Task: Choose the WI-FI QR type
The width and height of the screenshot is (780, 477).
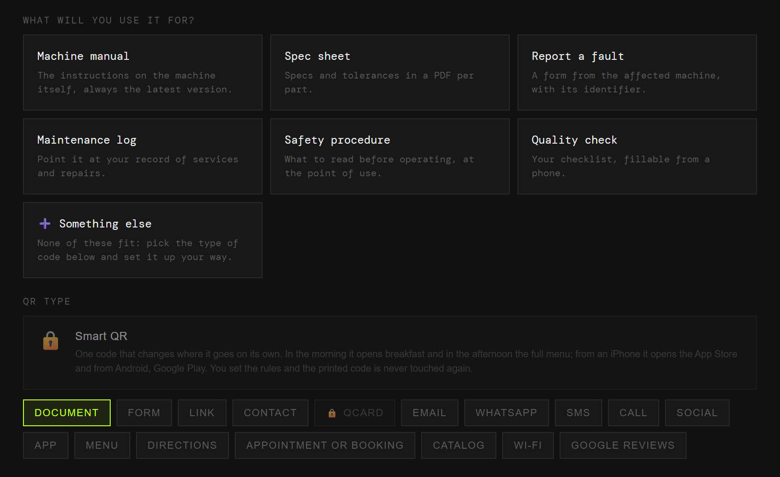Action: [528, 445]
